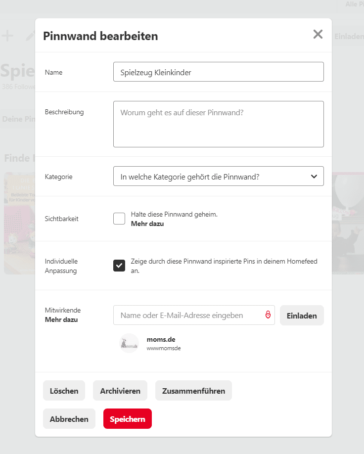Focus the Beschreibung text area
Viewport: 364px width, 454px height.
tap(218, 124)
